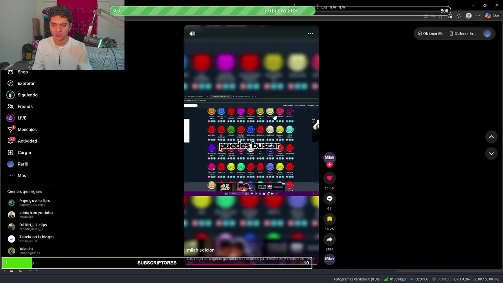503x283 pixels.
Task: Open the Perfil avatar icon
Action: point(11,164)
